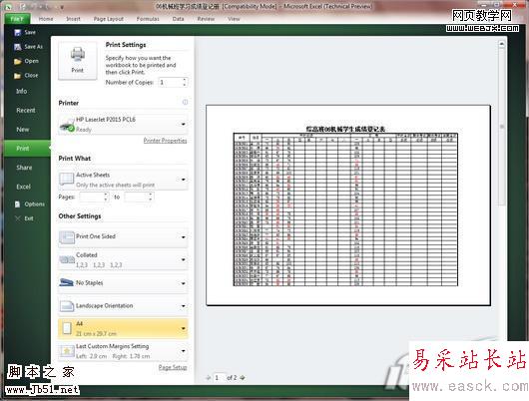Increase the number of copies
Image resolution: width=529 pixels, height=401 pixels.
[x=185, y=80]
